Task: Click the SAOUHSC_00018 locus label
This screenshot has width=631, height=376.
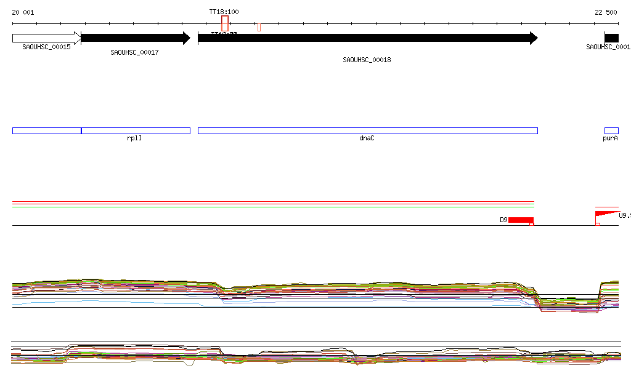Action: pyautogui.click(x=367, y=60)
